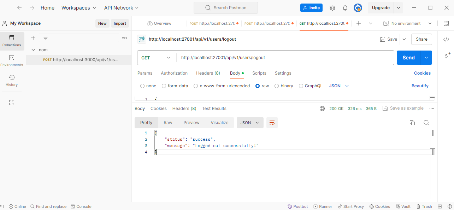Switch to the Authorization tab

[x=174, y=73]
